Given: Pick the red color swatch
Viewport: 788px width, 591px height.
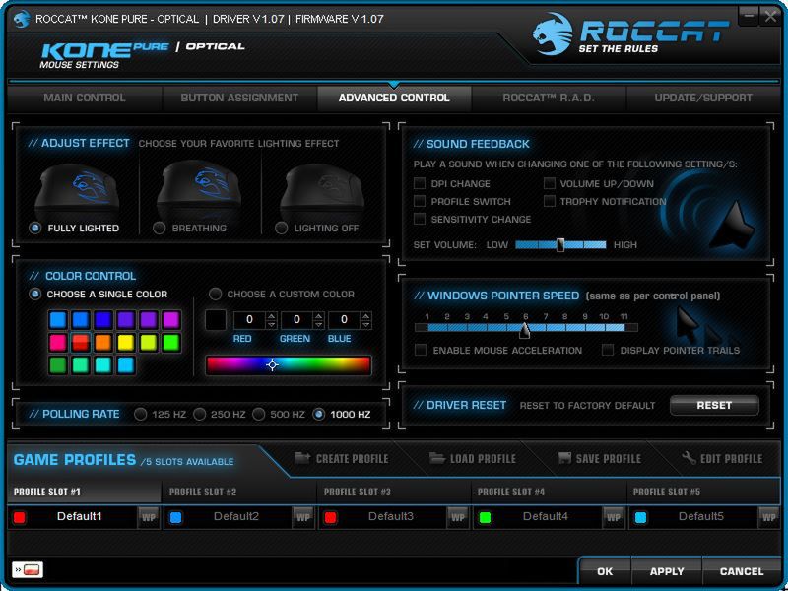Looking at the screenshot, I should click(81, 342).
